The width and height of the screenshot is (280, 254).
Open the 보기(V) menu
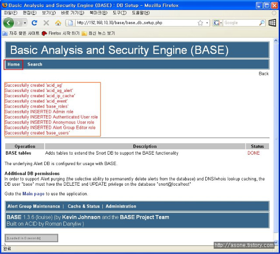point(49,13)
